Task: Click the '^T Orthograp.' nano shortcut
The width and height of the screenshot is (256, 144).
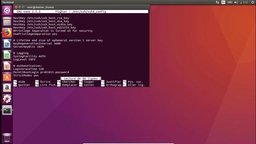Action: coord(112,85)
